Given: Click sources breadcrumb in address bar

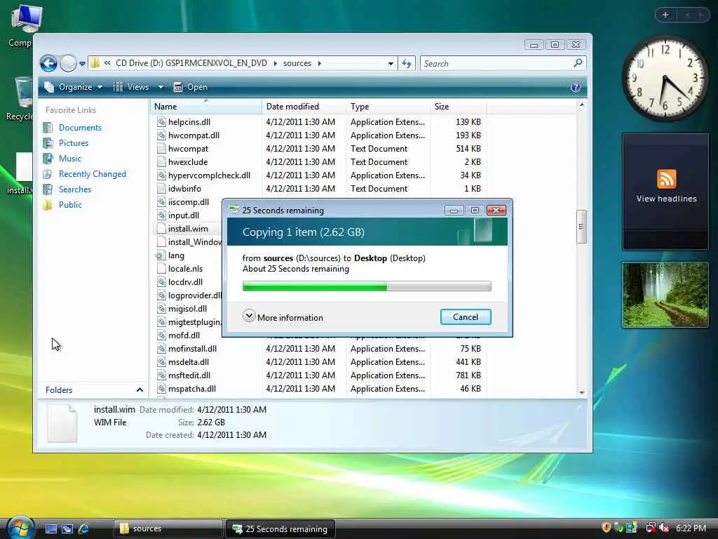Looking at the screenshot, I should [x=297, y=63].
